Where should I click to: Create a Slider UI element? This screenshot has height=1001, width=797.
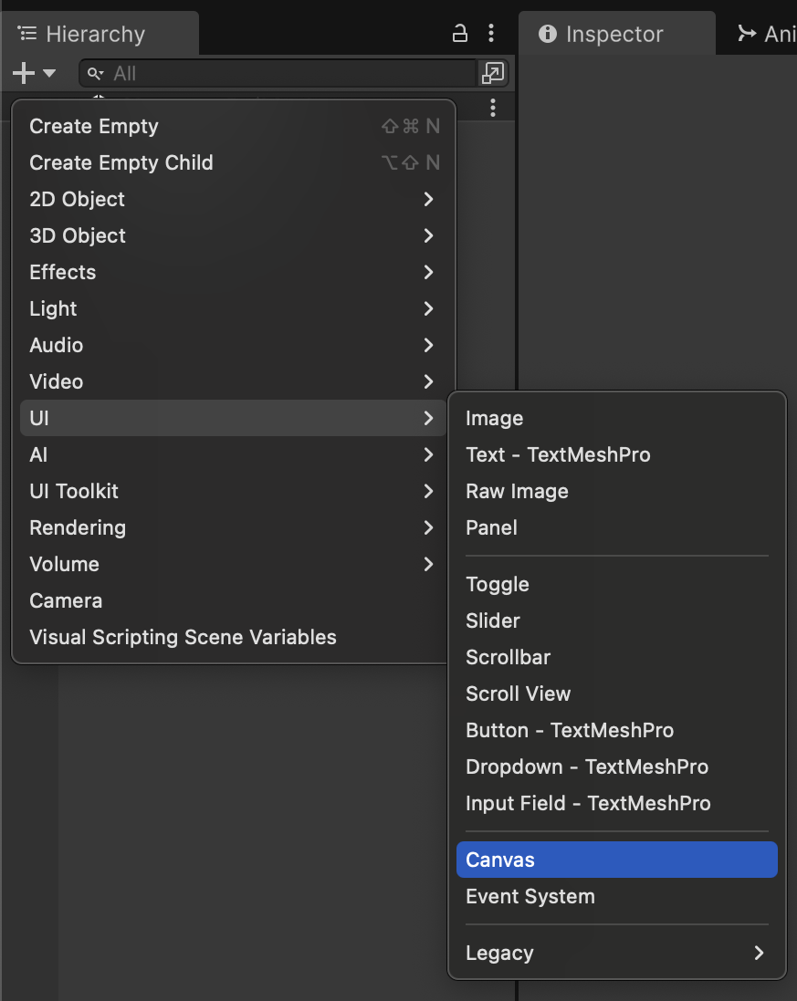493,620
